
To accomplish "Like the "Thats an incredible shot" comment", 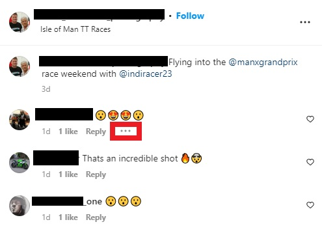I will pyautogui.click(x=310, y=162).
